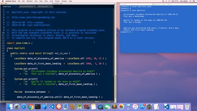Click the Period distance_between declaration

tap(32, 92)
